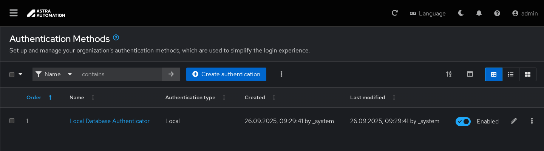Open notifications bell
The width and height of the screenshot is (544, 151).
pyautogui.click(x=479, y=13)
